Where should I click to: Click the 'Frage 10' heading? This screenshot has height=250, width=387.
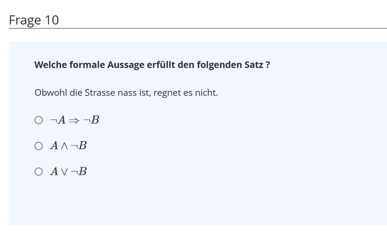click(34, 20)
